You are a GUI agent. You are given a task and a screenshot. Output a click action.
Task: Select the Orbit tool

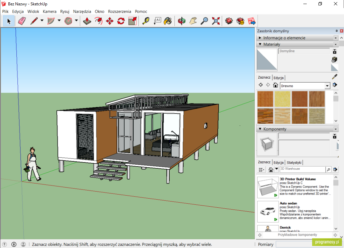tap(182, 21)
